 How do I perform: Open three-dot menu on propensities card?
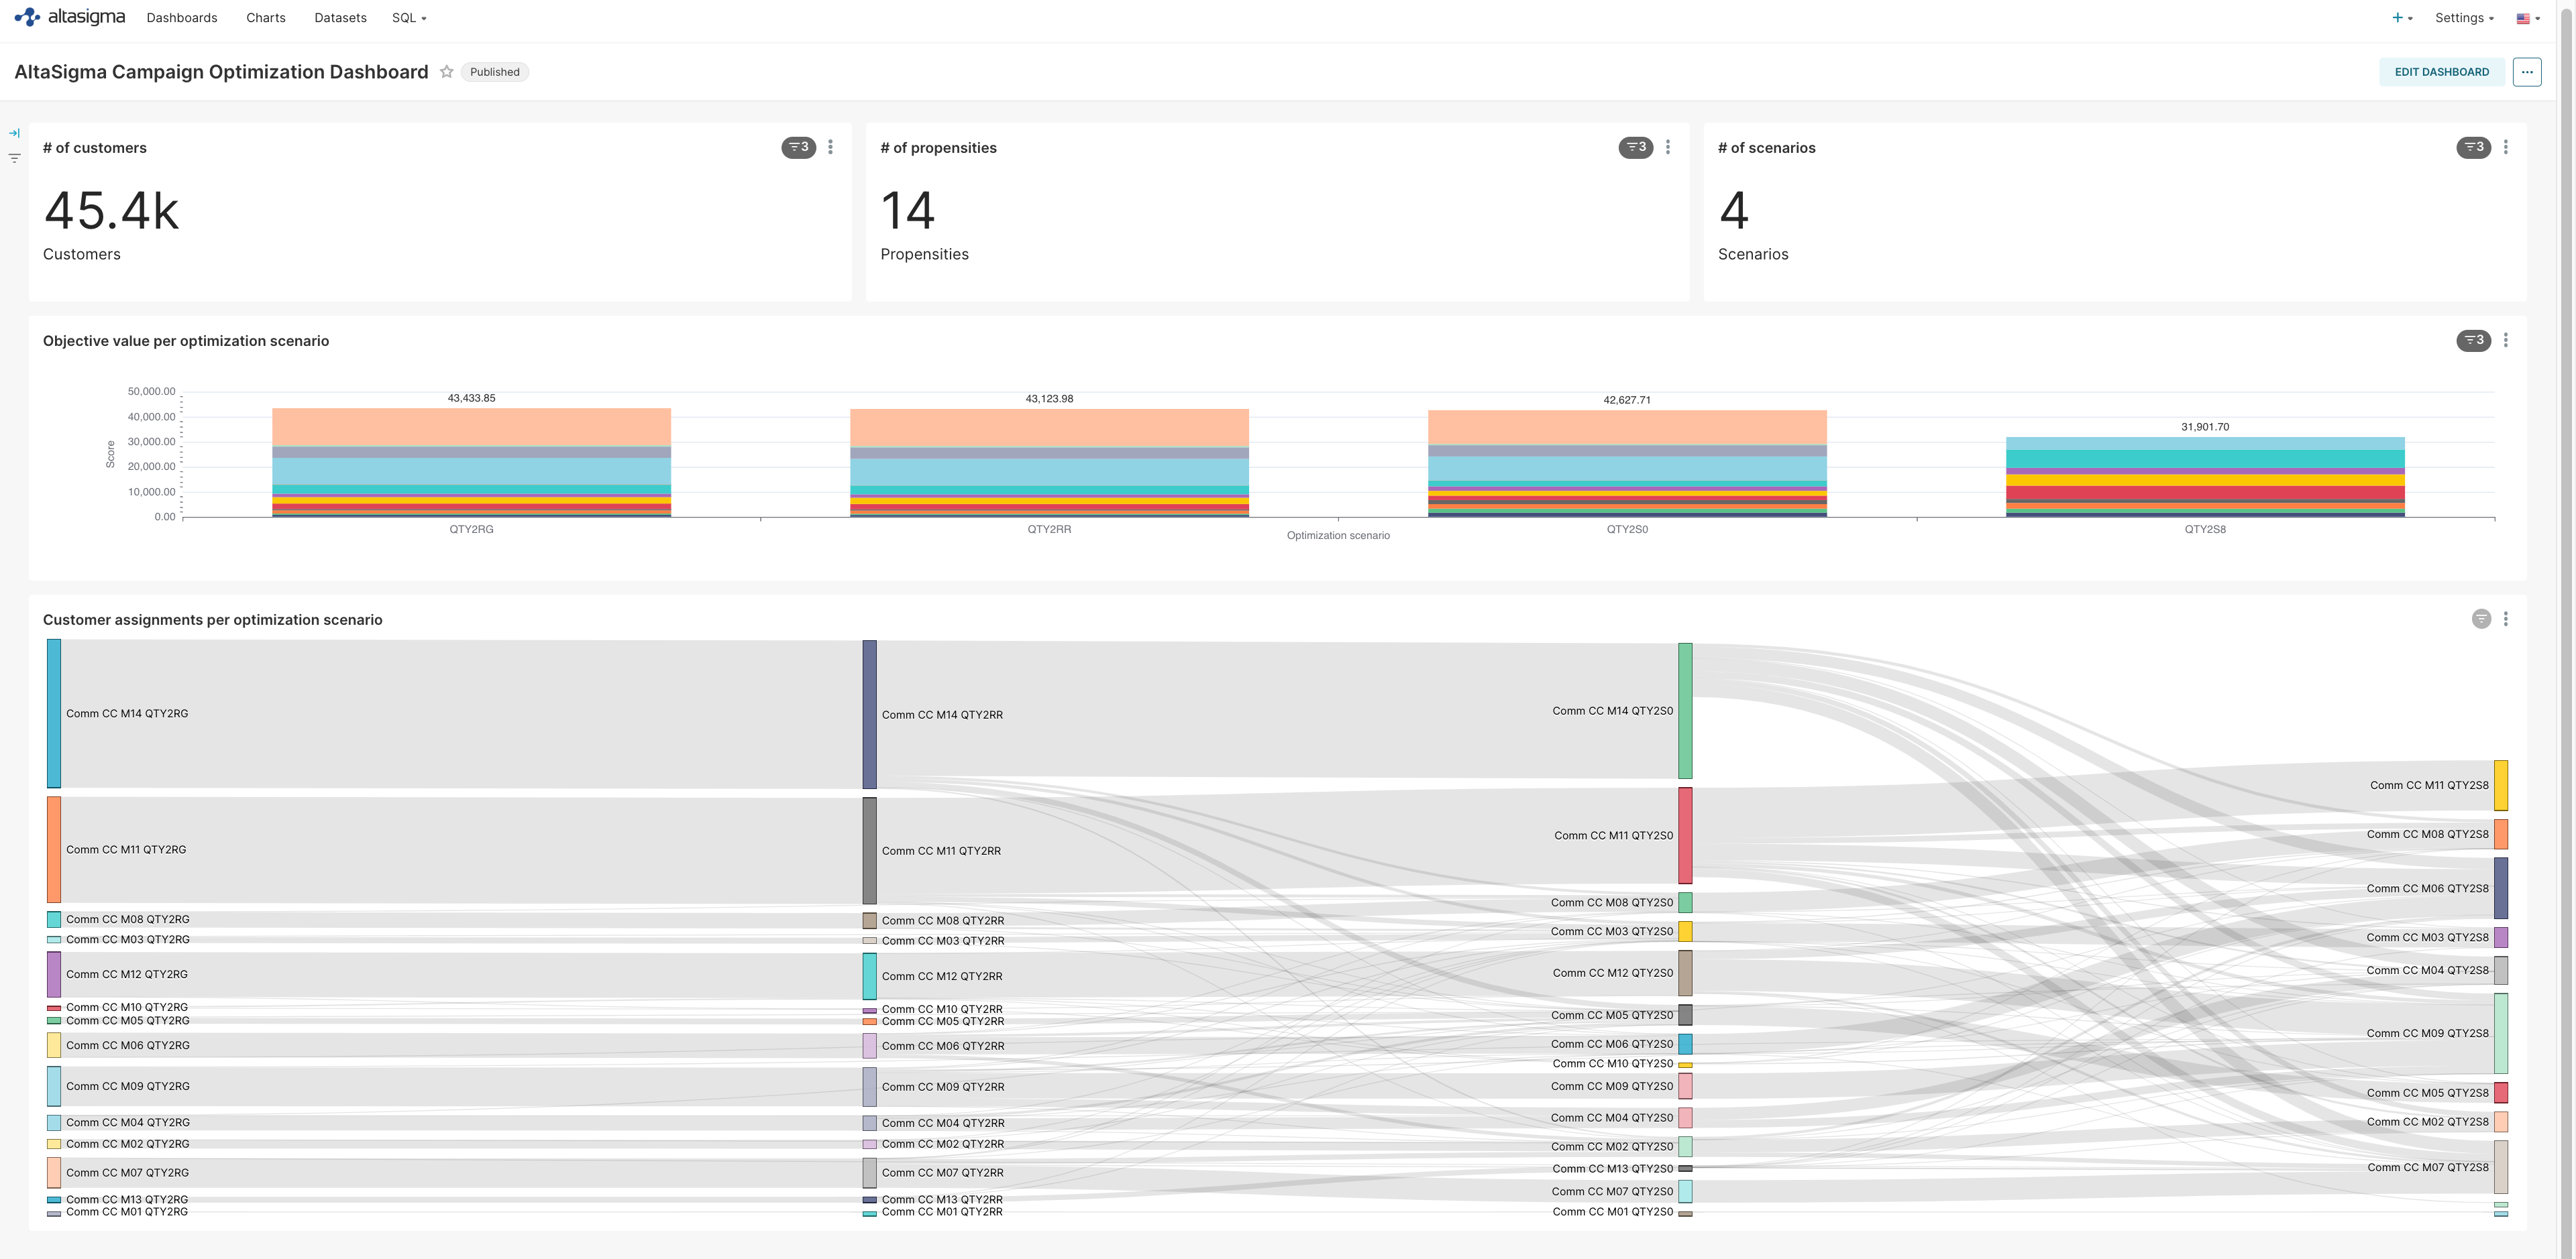(x=1667, y=148)
